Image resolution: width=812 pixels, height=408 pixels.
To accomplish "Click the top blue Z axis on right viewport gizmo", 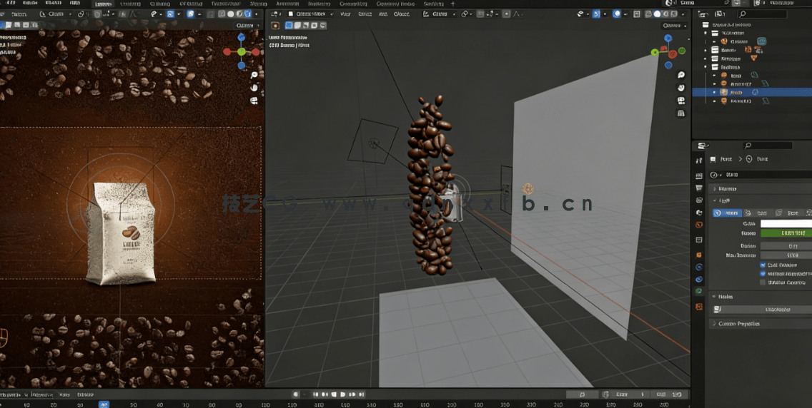I will coord(668,39).
